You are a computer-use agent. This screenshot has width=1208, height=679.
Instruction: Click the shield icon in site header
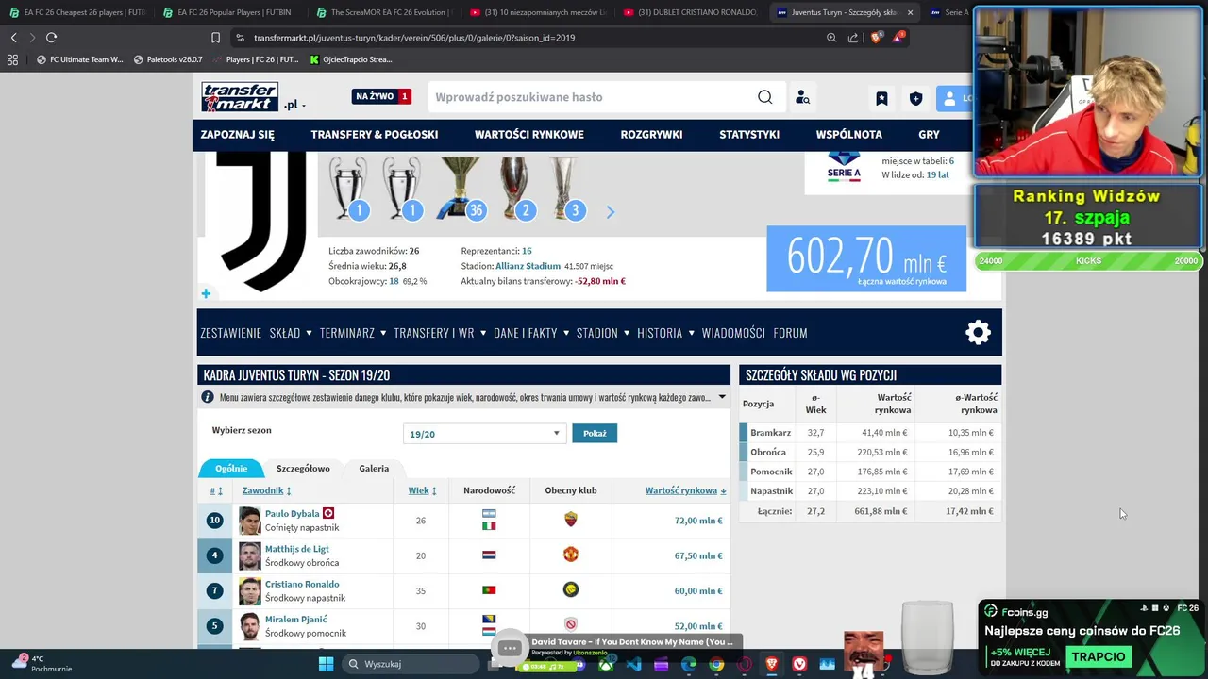915,98
